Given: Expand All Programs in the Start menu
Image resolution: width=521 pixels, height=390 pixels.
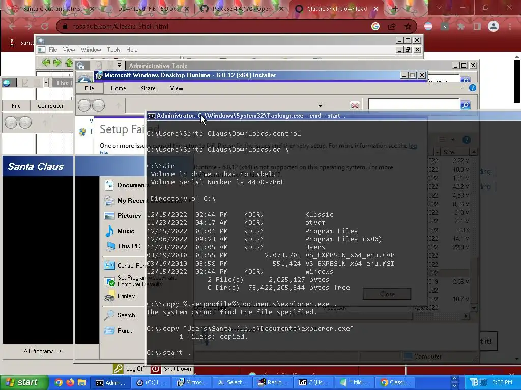Looking at the screenshot, I should point(42,351).
